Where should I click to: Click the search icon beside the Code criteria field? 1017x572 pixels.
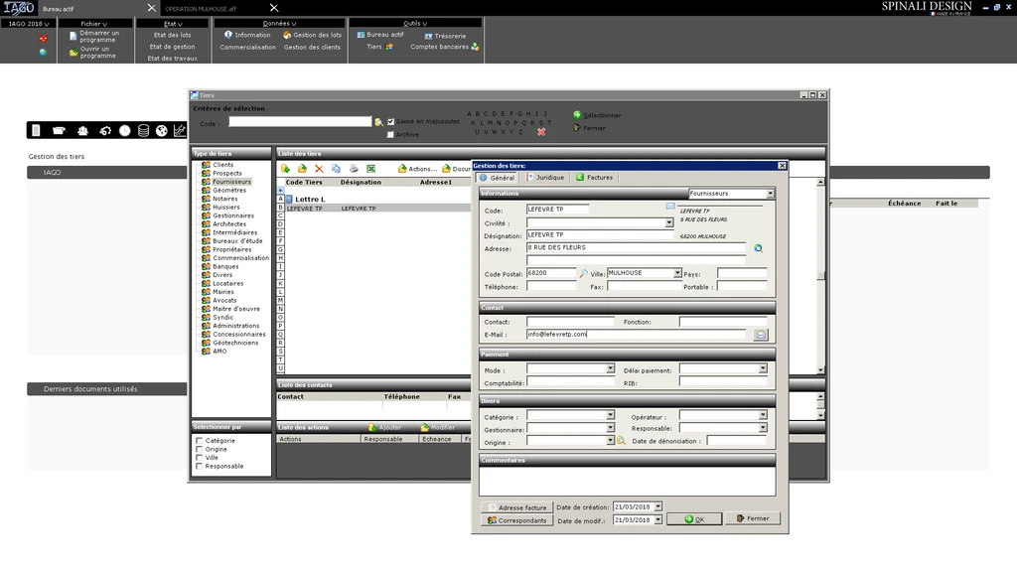pos(378,122)
